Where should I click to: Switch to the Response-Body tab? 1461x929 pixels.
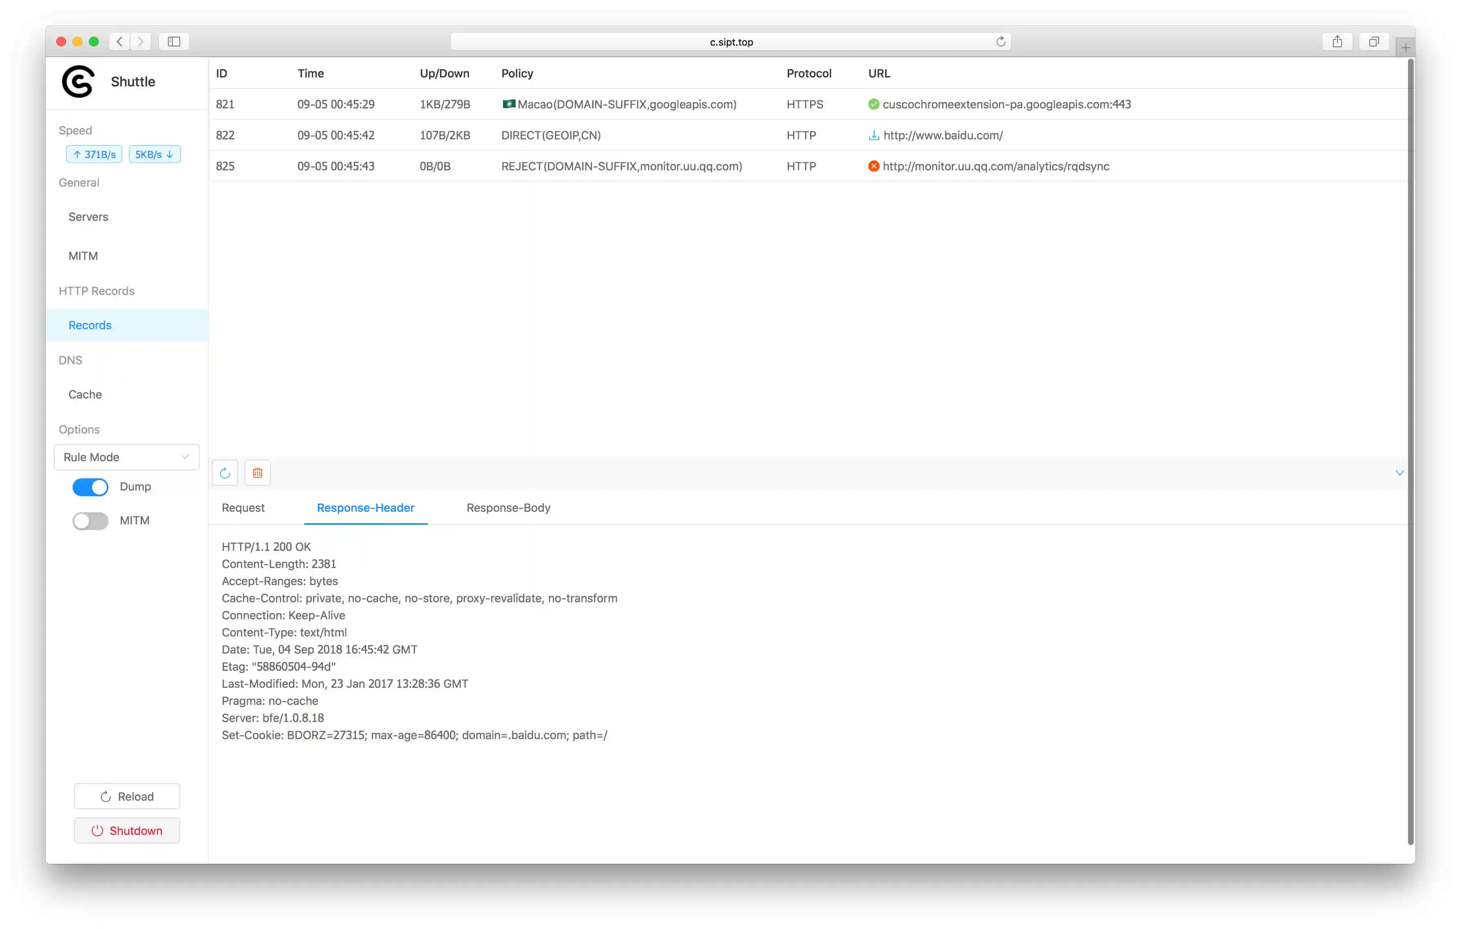tap(508, 508)
